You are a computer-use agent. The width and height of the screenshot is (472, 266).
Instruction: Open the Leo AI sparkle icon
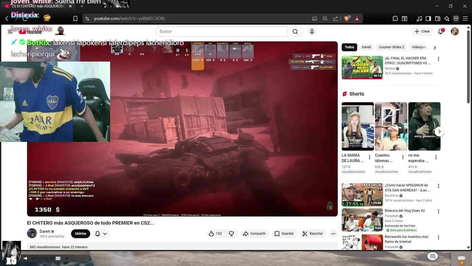coord(447,18)
